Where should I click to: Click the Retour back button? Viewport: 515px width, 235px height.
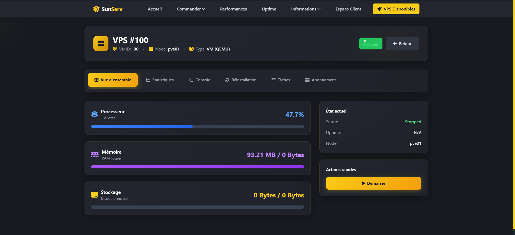pos(402,44)
